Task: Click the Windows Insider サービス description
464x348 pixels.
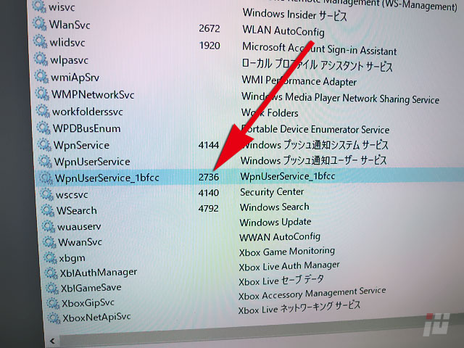Action: [294, 14]
